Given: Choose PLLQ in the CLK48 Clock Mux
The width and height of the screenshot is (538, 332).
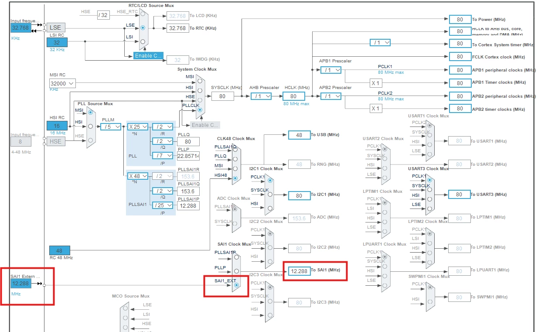Looking at the screenshot, I should tap(236, 159).
